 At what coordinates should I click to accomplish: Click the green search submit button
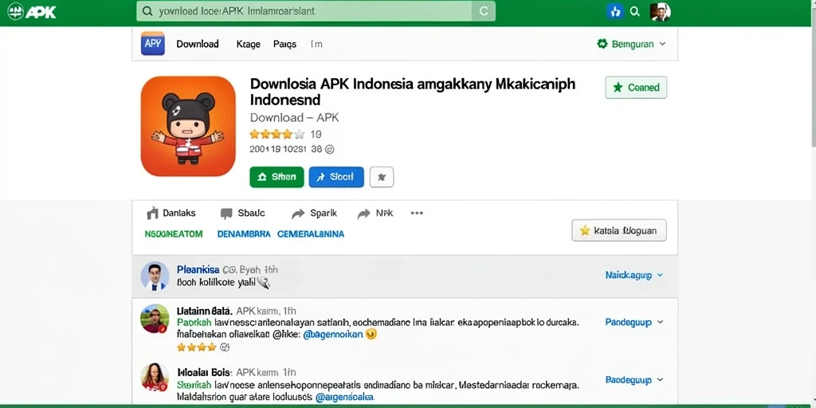click(x=484, y=11)
